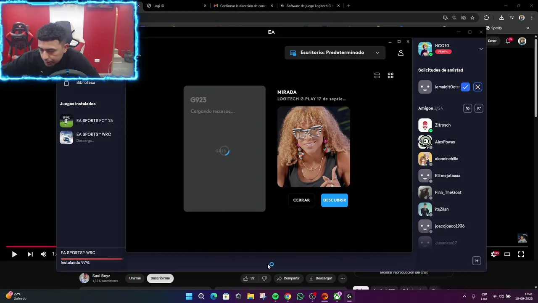Click the Biblioteca icon in EA sidebar
538x303 pixels.
coord(66,83)
